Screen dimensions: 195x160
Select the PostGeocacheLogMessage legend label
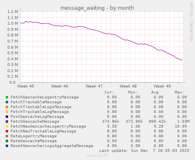pyautogui.click(x=37, y=117)
